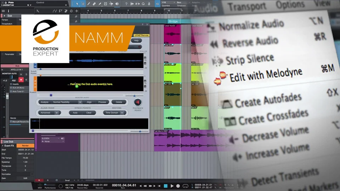Open the info i inspector icon

[8, 11]
